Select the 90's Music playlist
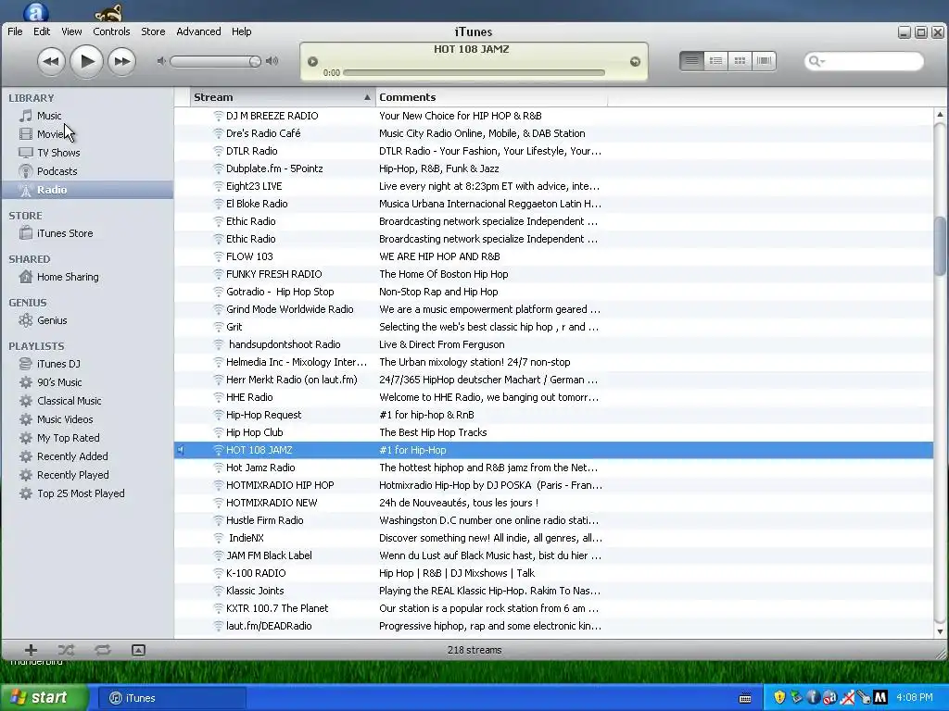949x711 pixels. point(88,382)
